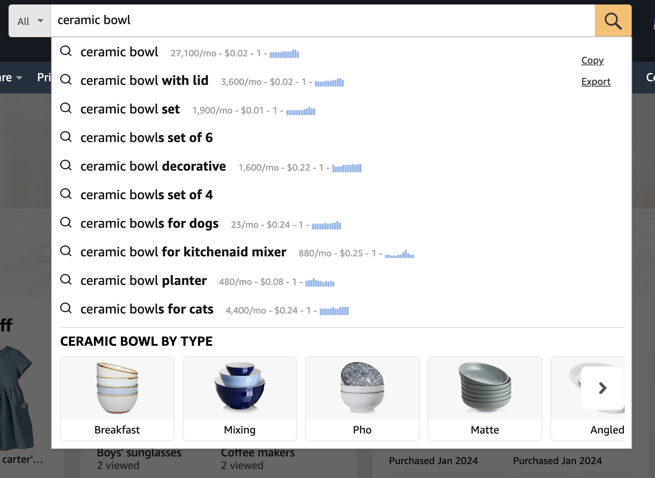Click into the search box containing 'ceramic bowl'
This screenshot has height=478, width=655.
pos(323,21)
